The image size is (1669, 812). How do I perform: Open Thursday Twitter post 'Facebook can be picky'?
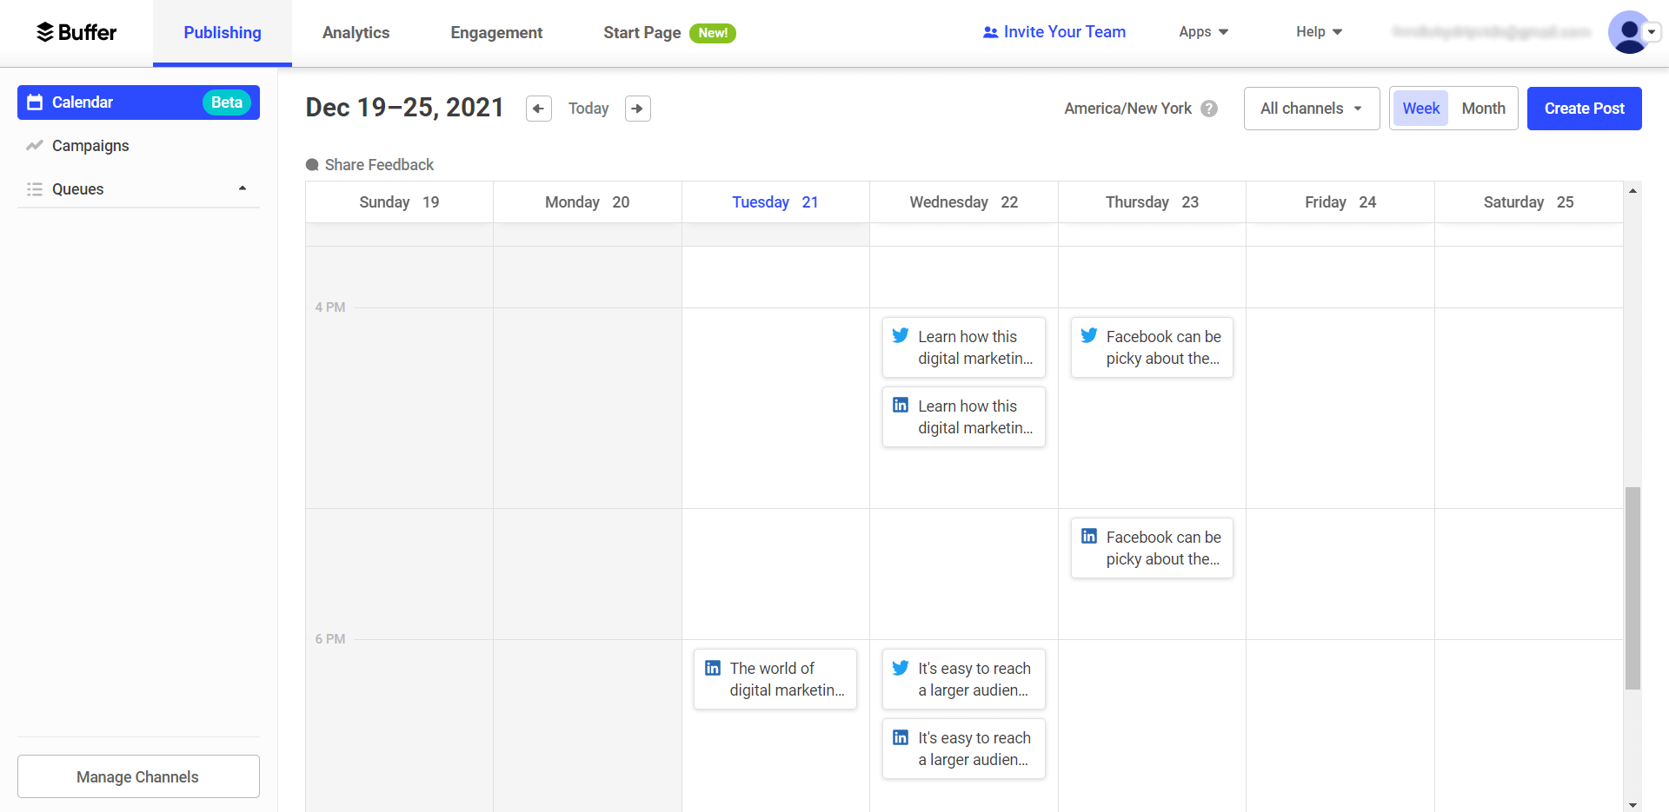[1152, 347]
